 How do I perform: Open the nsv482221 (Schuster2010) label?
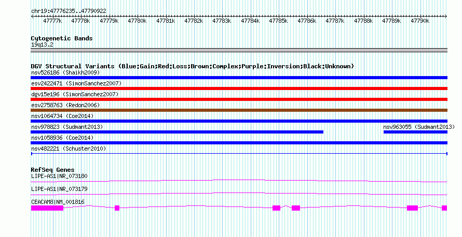click(69, 149)
